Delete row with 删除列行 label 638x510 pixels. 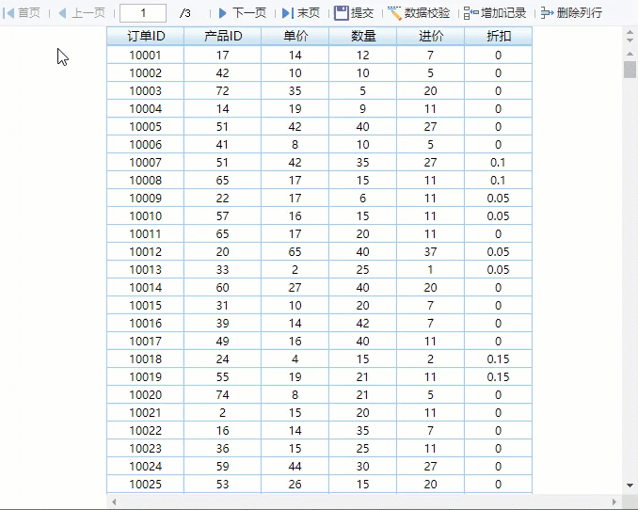pyautogui.click(x=580, y=13)
